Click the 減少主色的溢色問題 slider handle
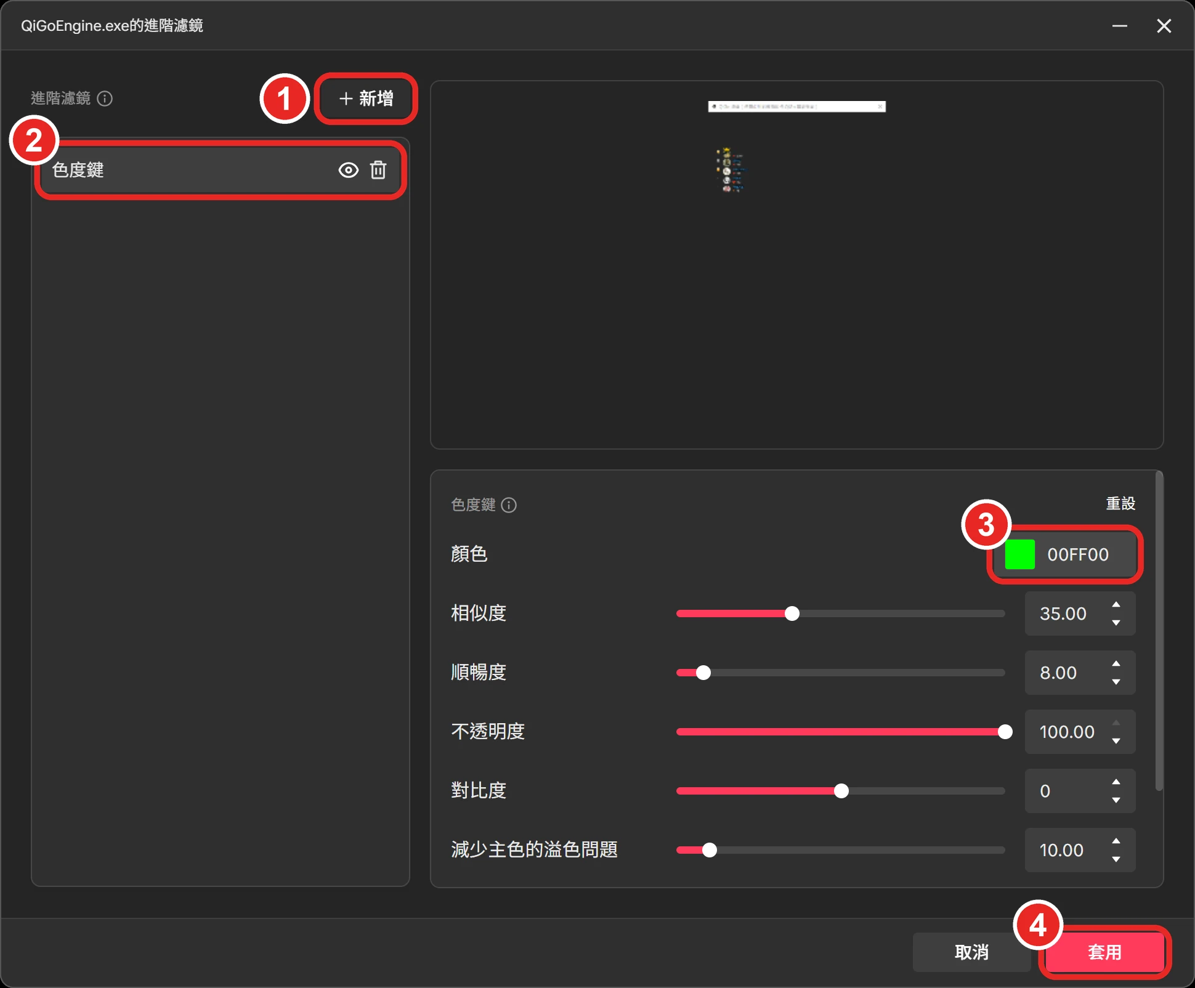Screen dimensions: 1195x988 click(x=710, y=850)
